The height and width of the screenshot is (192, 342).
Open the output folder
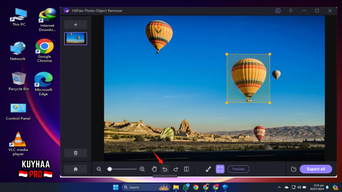coord(294,169)
